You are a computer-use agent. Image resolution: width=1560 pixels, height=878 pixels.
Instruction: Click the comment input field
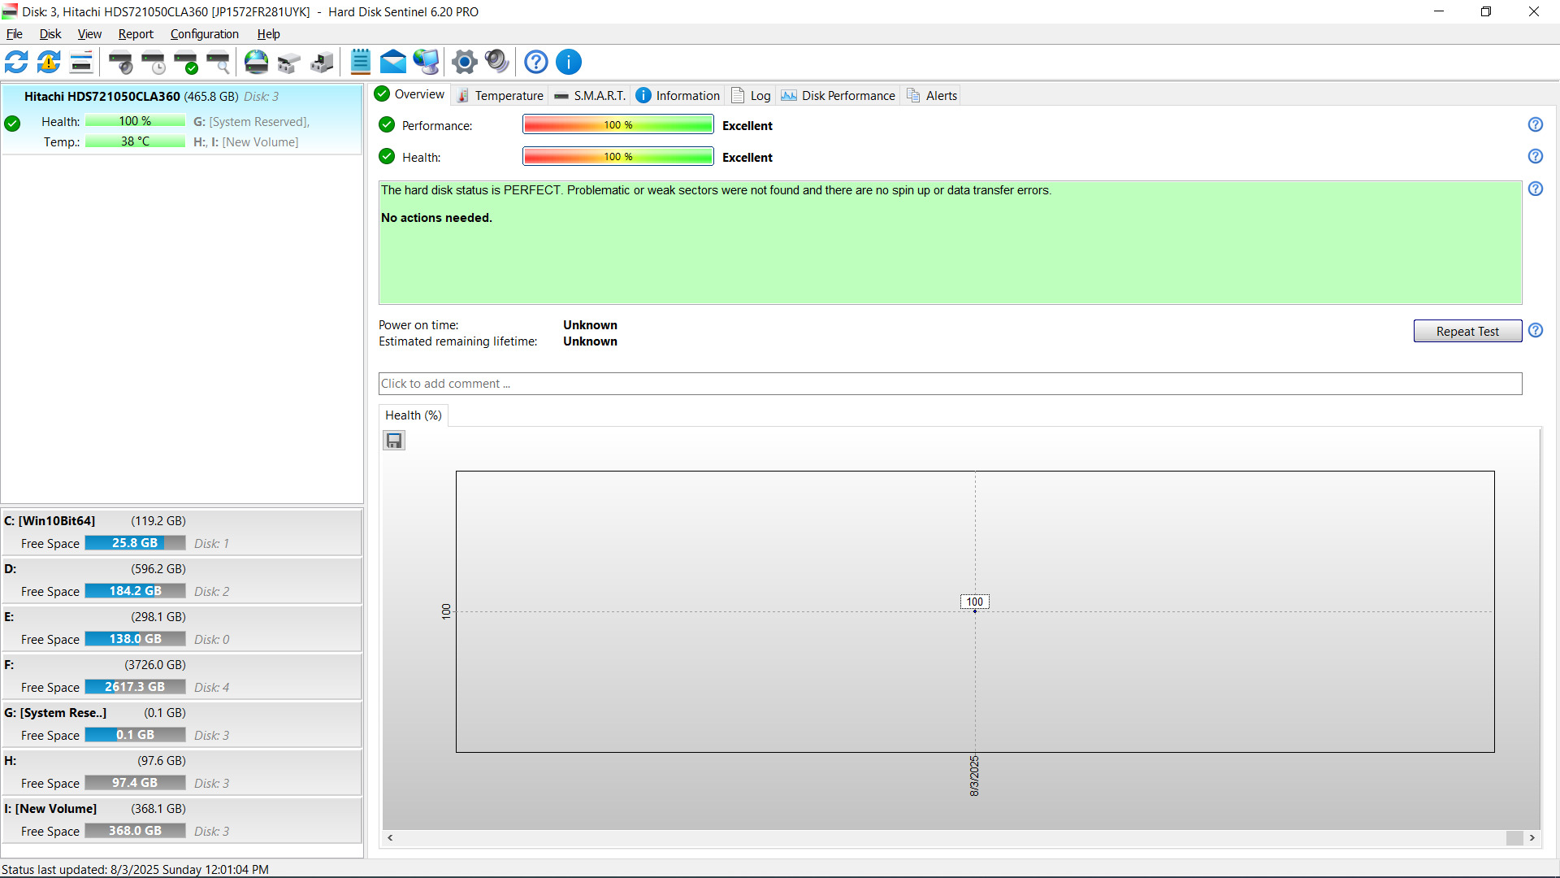[950, 384]
